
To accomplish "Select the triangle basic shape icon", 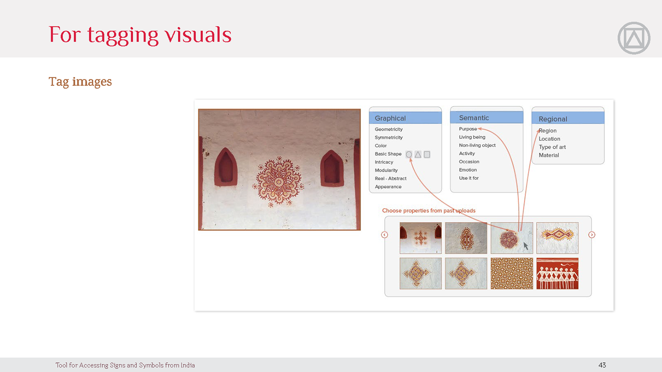I will 418,154.
